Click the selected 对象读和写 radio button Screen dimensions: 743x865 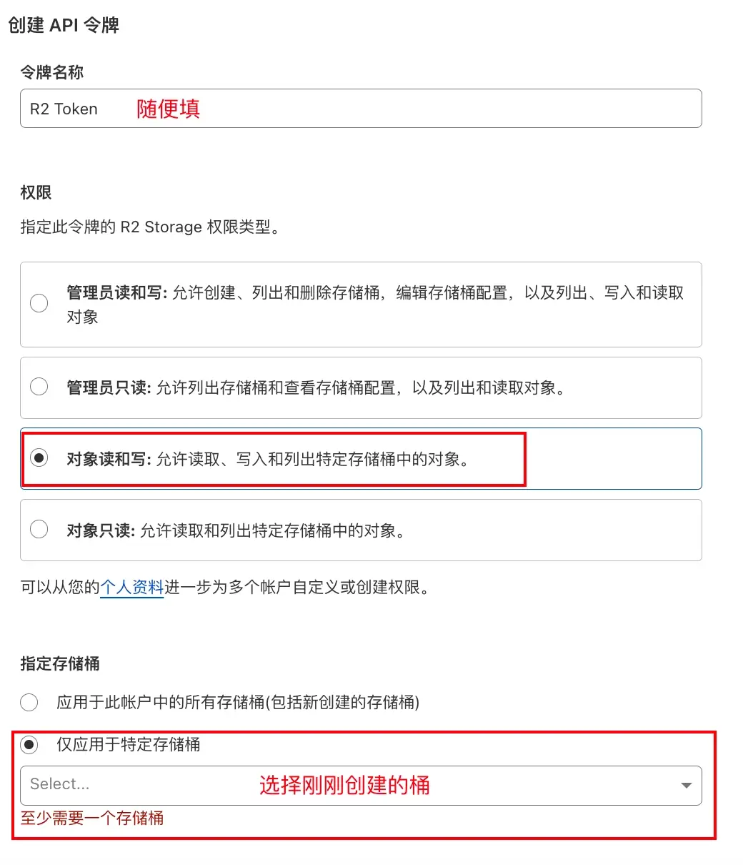39,458
